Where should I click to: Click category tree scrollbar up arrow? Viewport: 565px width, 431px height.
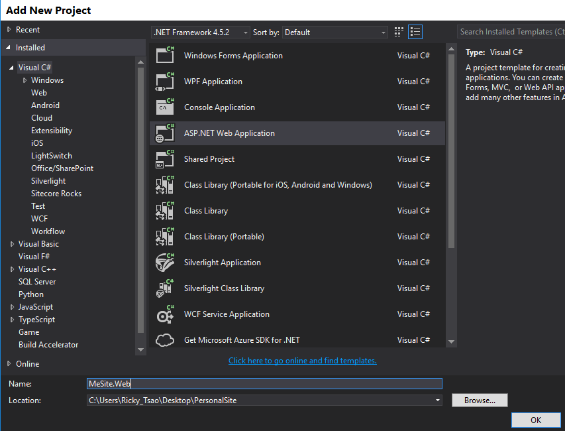(140, 62)
